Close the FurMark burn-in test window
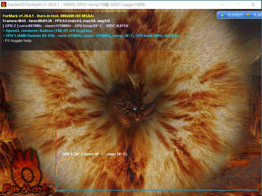Image resolution: width=262 pixels, height=196 pixels. tap(253, 5)
